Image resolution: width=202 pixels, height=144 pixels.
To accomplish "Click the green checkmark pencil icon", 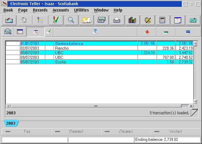I will coord(56,20).
